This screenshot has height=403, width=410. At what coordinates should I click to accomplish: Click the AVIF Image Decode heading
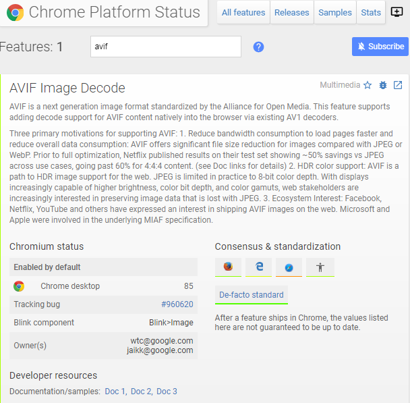(x=67, y=88)
